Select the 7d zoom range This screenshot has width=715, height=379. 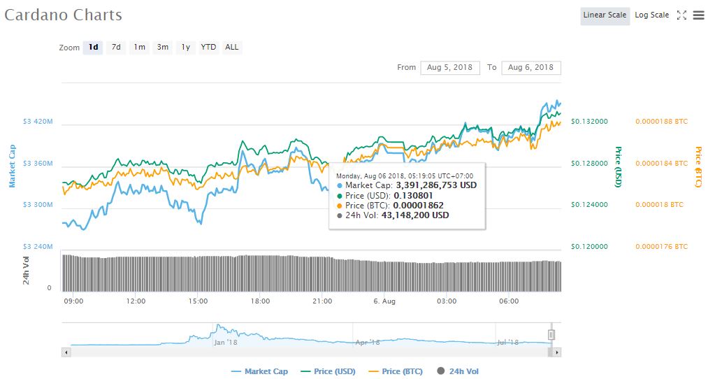116,48
